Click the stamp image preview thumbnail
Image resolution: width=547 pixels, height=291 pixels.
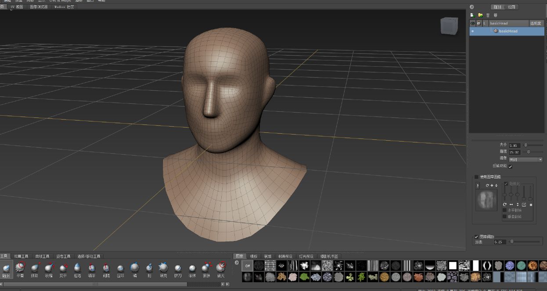click(x=486, y=200)
